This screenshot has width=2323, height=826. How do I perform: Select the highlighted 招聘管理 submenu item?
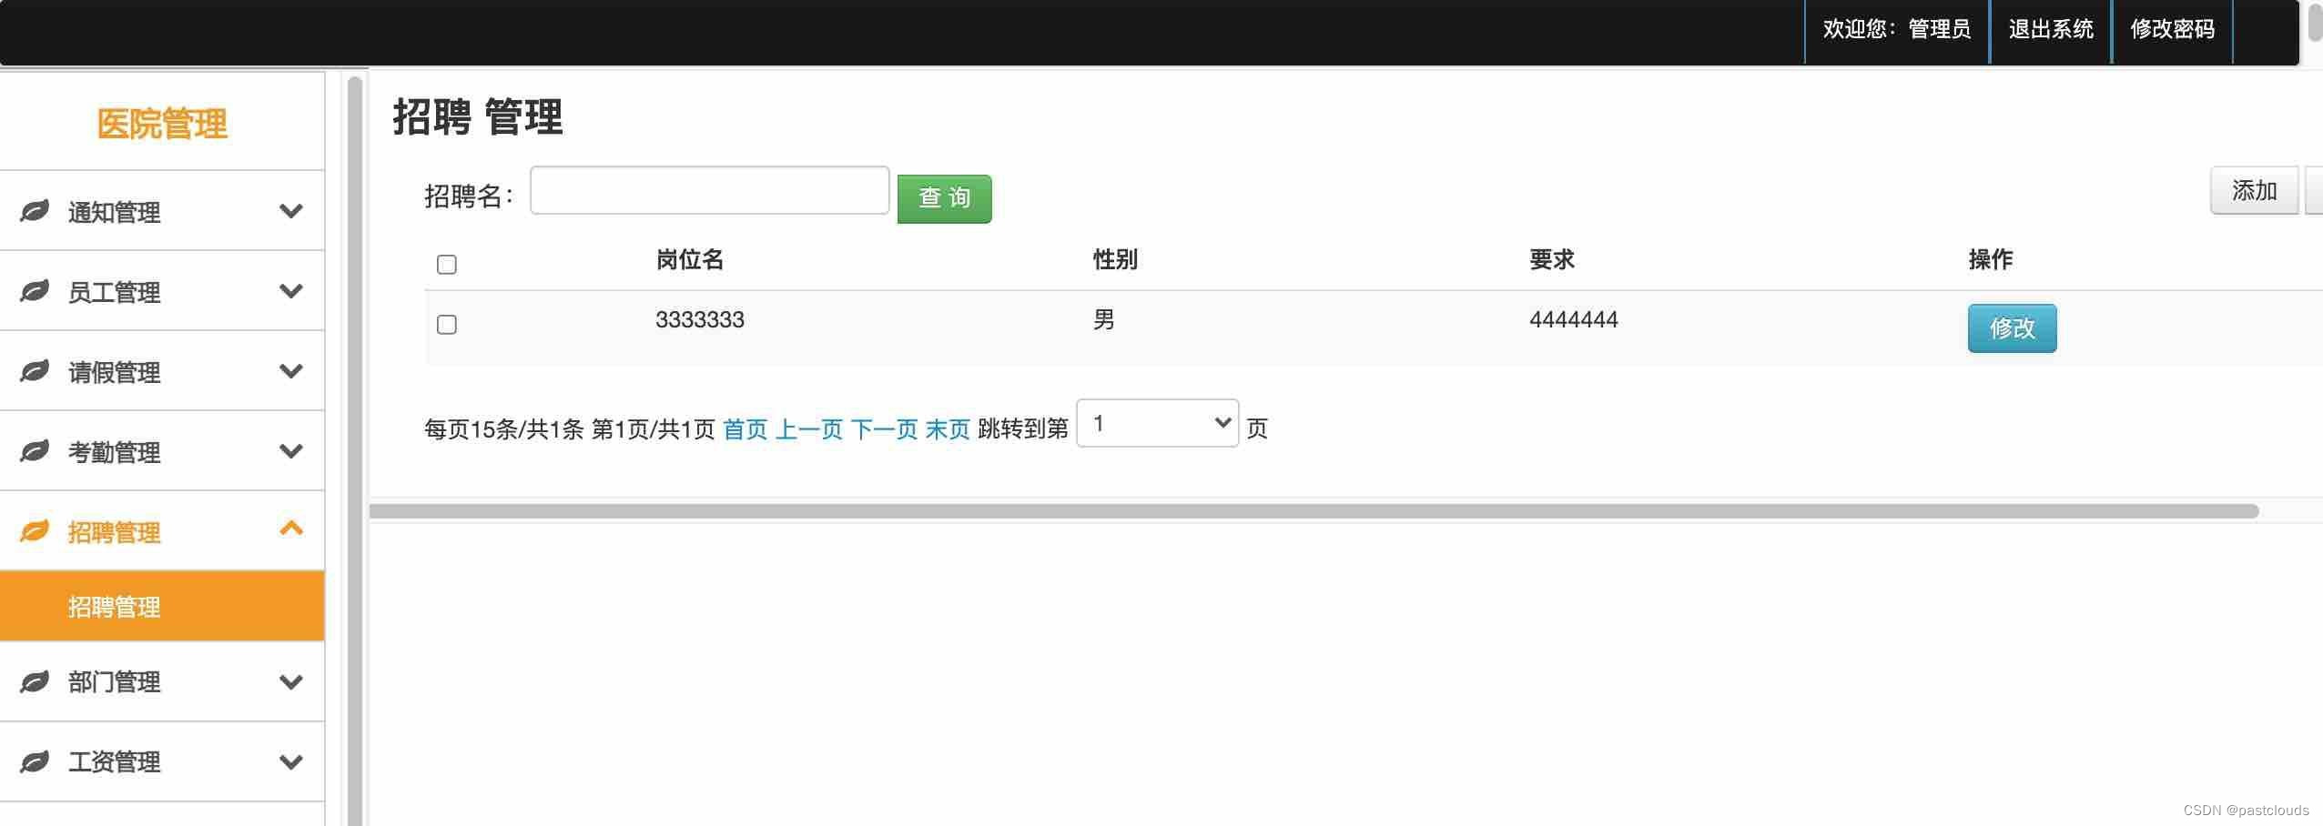[162, 606]
